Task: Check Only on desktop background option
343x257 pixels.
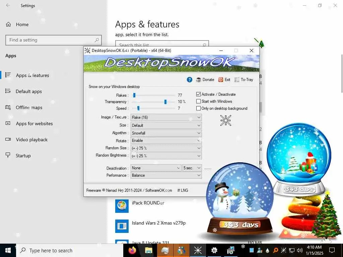Action: pyautogui.click(x=198, y=108)
